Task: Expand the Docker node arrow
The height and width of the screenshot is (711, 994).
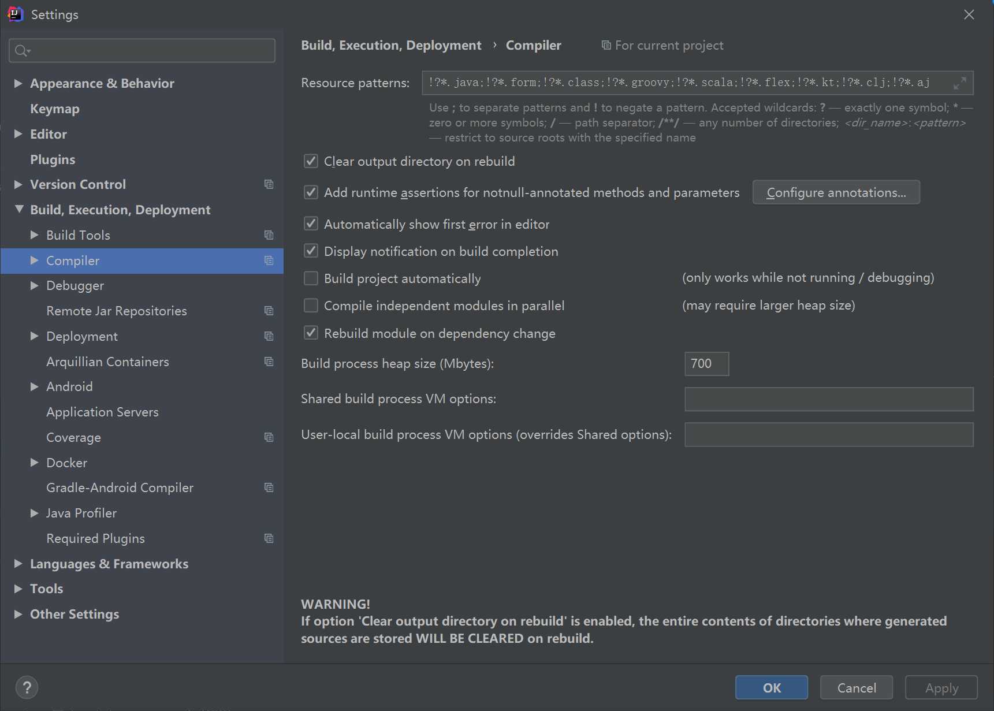Action: pos(35,463)
